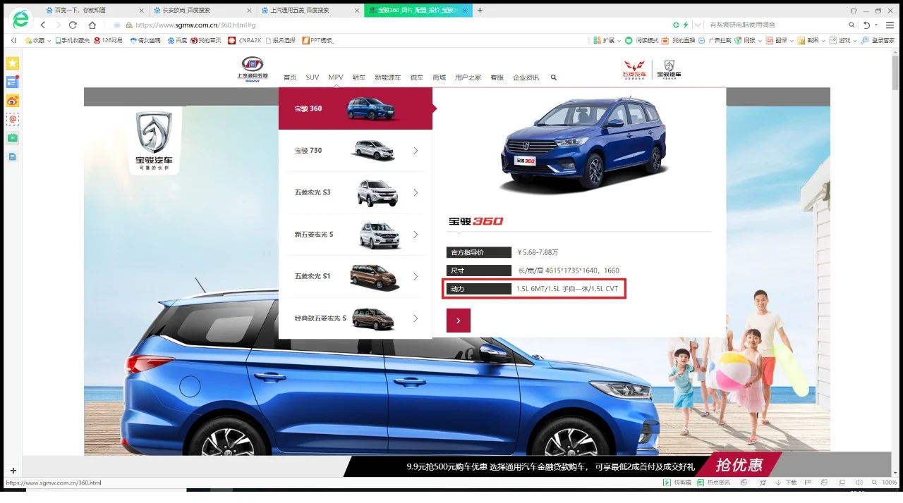Close the 百度一下 tab
Screen dimensions: 903x503
pos(141,11)
